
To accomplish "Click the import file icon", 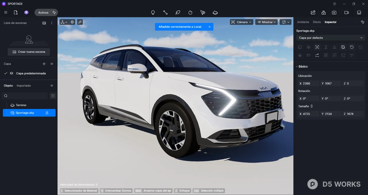I will tap(16, 13).
